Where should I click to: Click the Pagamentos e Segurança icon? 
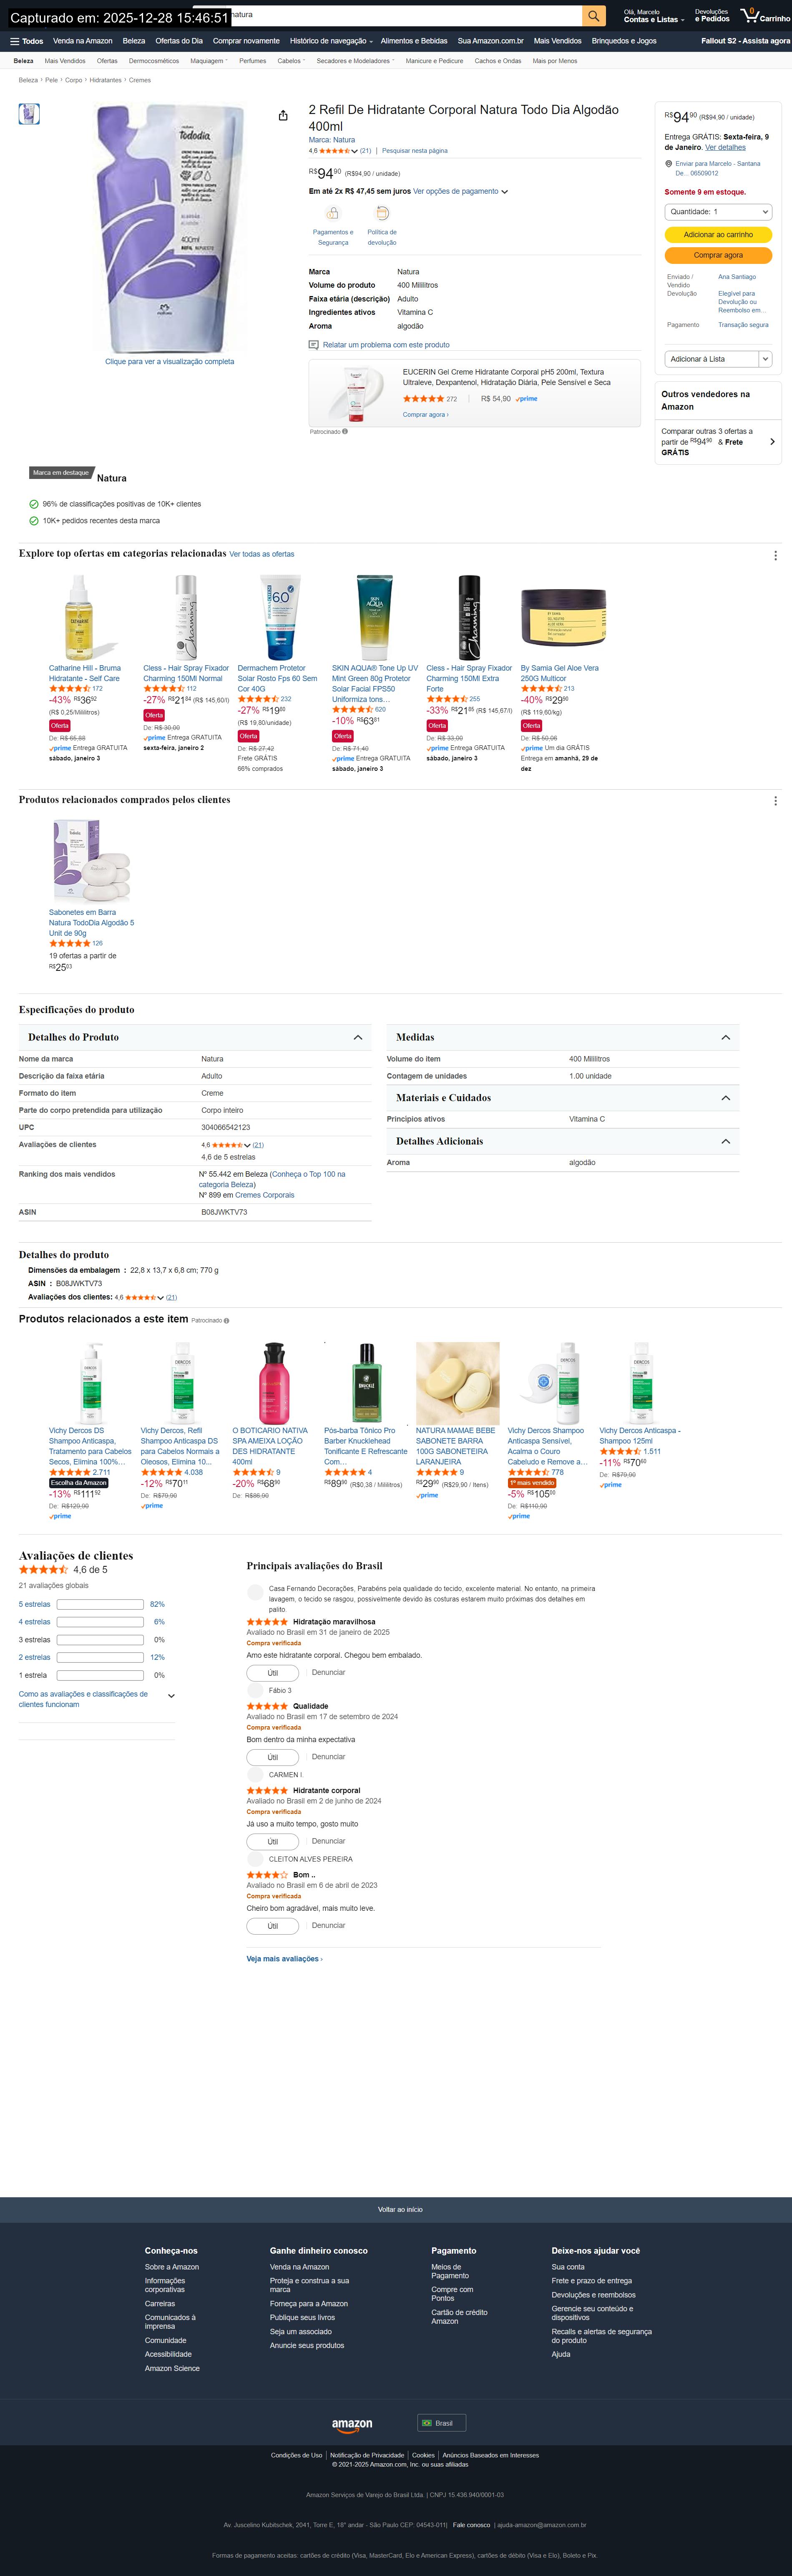(332, 214)
